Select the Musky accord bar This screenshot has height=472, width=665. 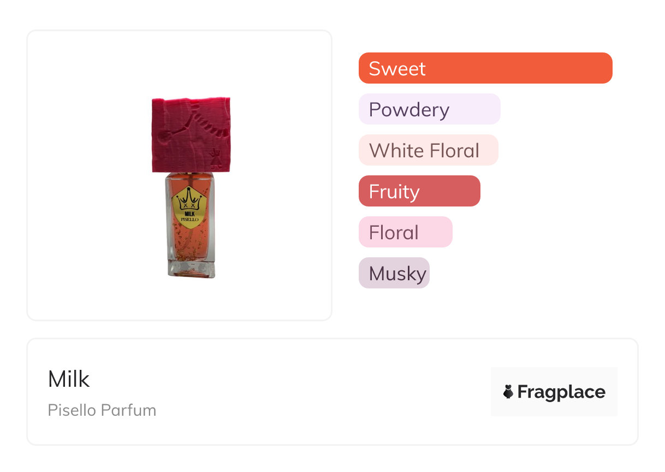pyautogui.click(x=394, y=273)
